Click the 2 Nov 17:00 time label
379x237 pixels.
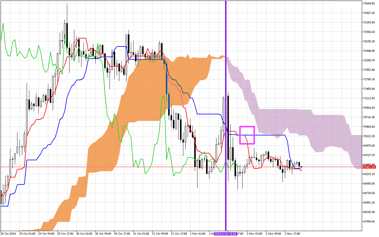pyautogui.click(x=293, y=234)
